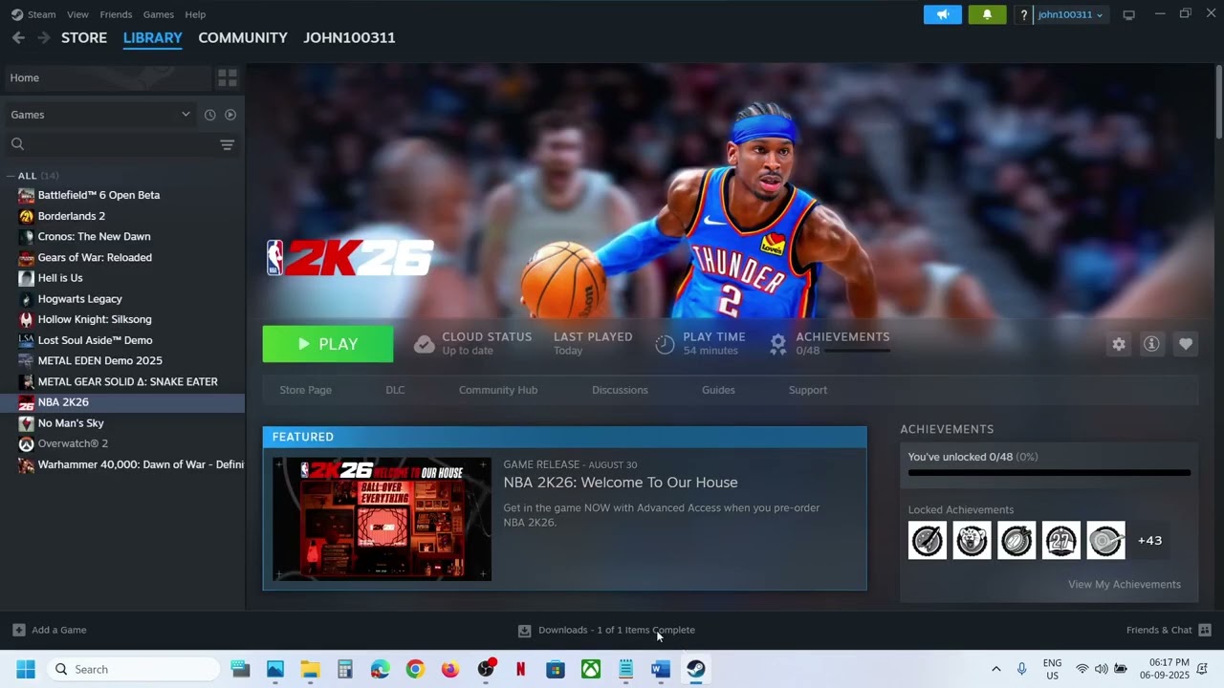Viewport: 1224px width, 688px height.
Task: Expand the Games category dropdown
Action: tap(186, 115)
